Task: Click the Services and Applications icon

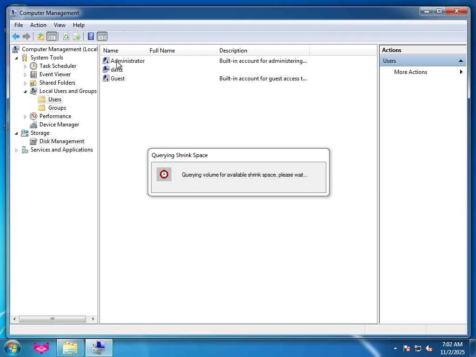Action: [25, 150]
